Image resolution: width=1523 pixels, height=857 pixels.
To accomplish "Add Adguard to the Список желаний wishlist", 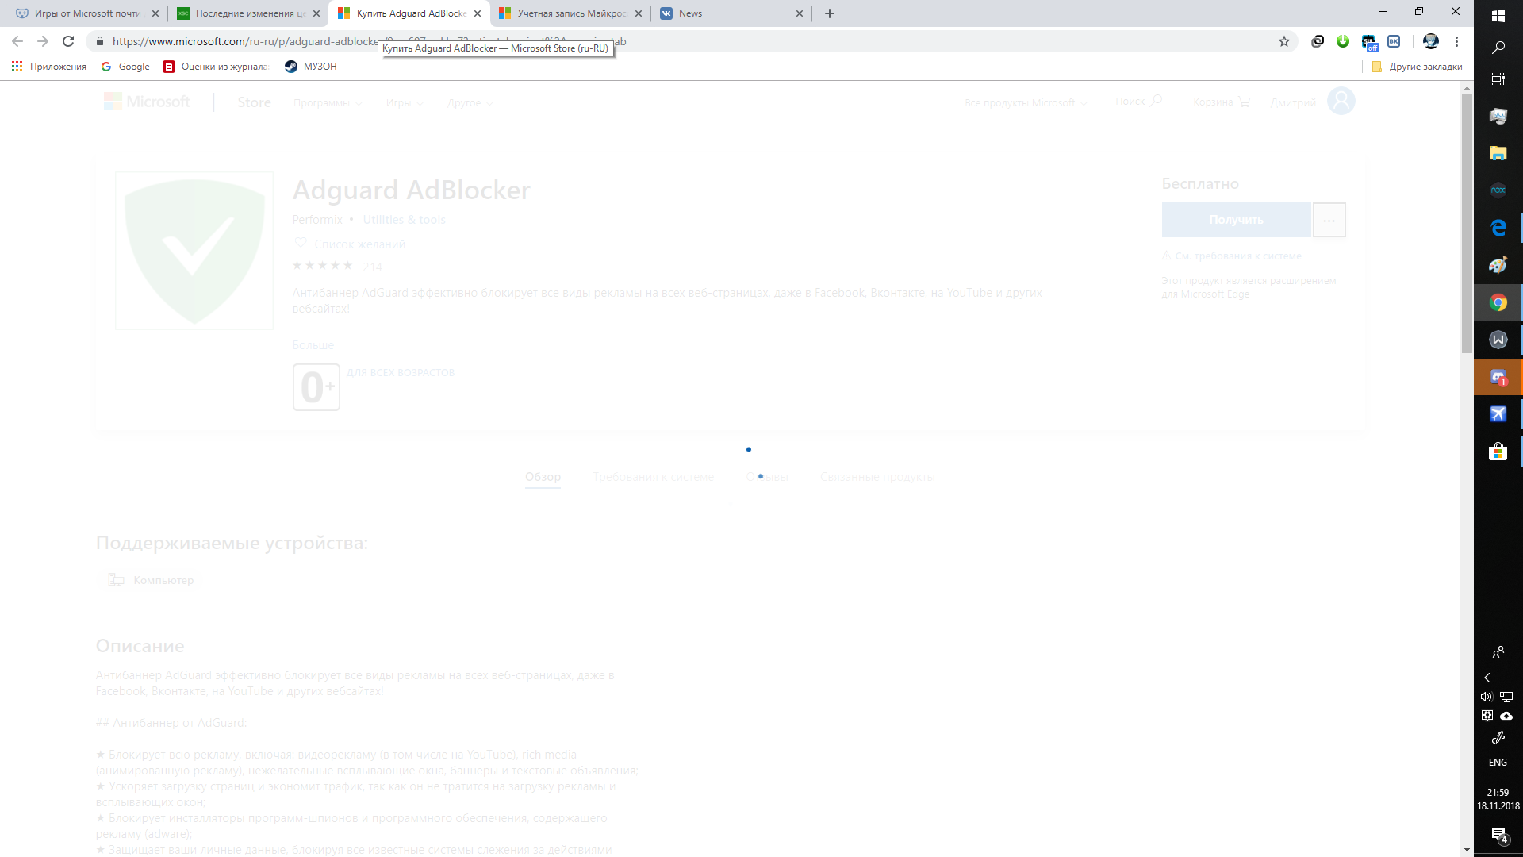I will click(350, 244).
